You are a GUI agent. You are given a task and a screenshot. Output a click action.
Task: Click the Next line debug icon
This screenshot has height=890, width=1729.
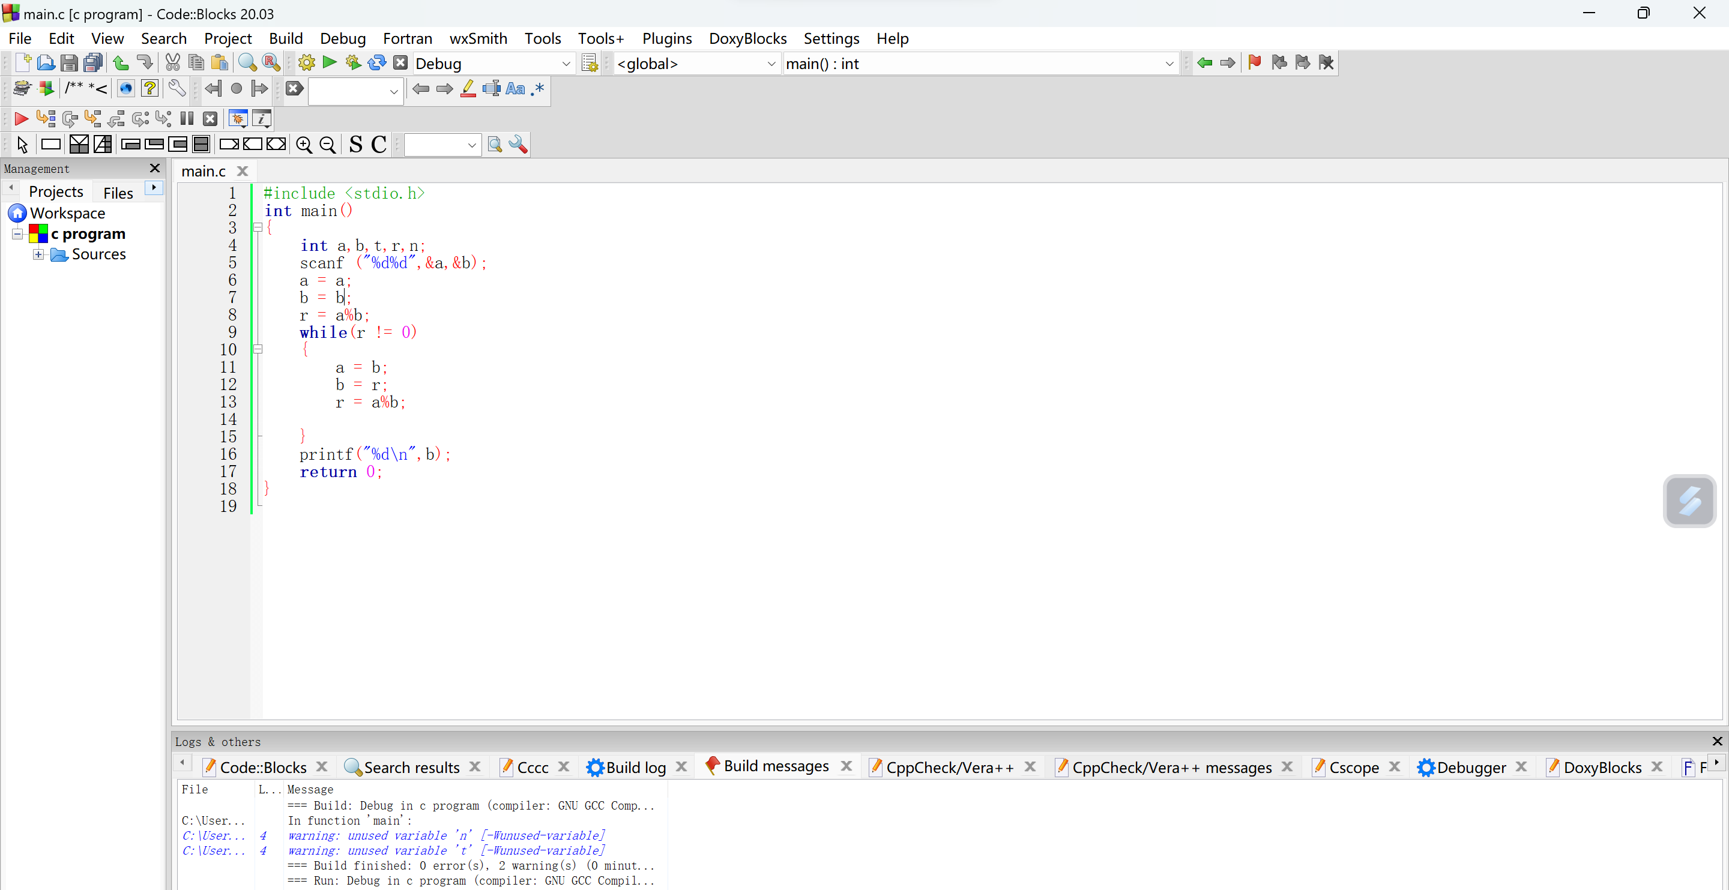(x=70, y=119)
